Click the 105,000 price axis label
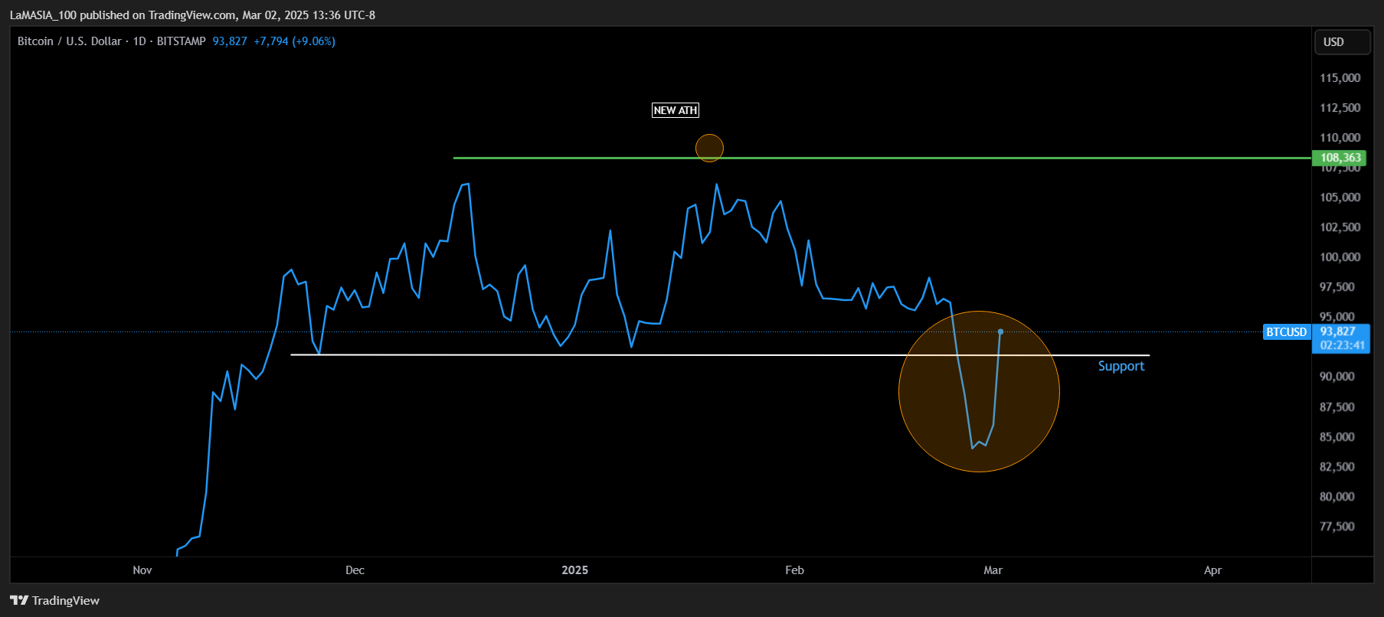 (1340, 198)
